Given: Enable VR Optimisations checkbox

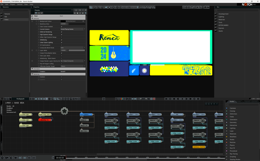Looking at the screenshot, I should pos(61,45).
